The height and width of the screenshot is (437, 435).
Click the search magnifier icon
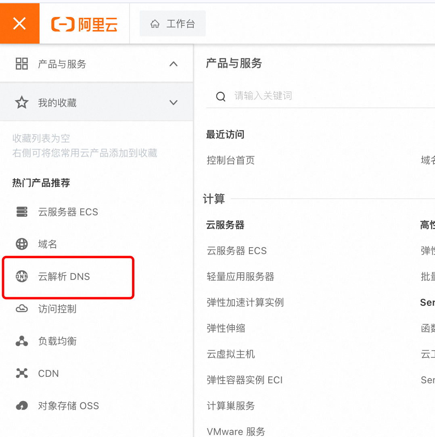[220, 96]
